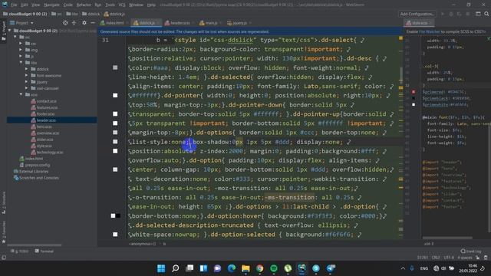Open the VCS menu

coord(122,5)
